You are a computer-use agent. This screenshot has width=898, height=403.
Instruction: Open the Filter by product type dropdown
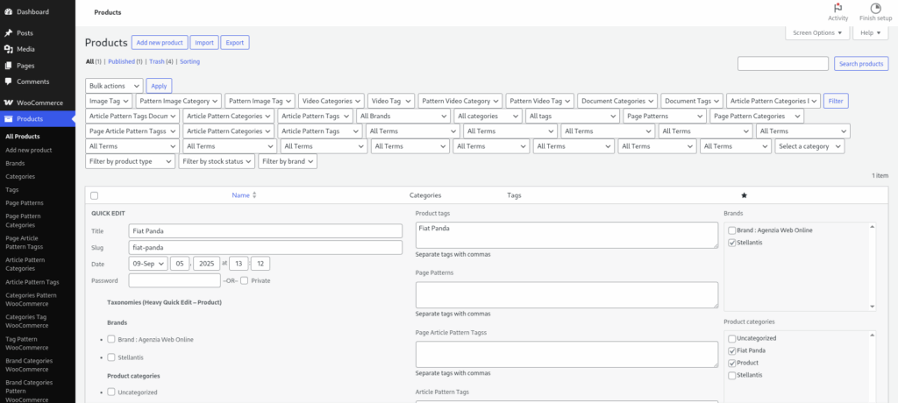pyautogui.click(x=130, y=161)
